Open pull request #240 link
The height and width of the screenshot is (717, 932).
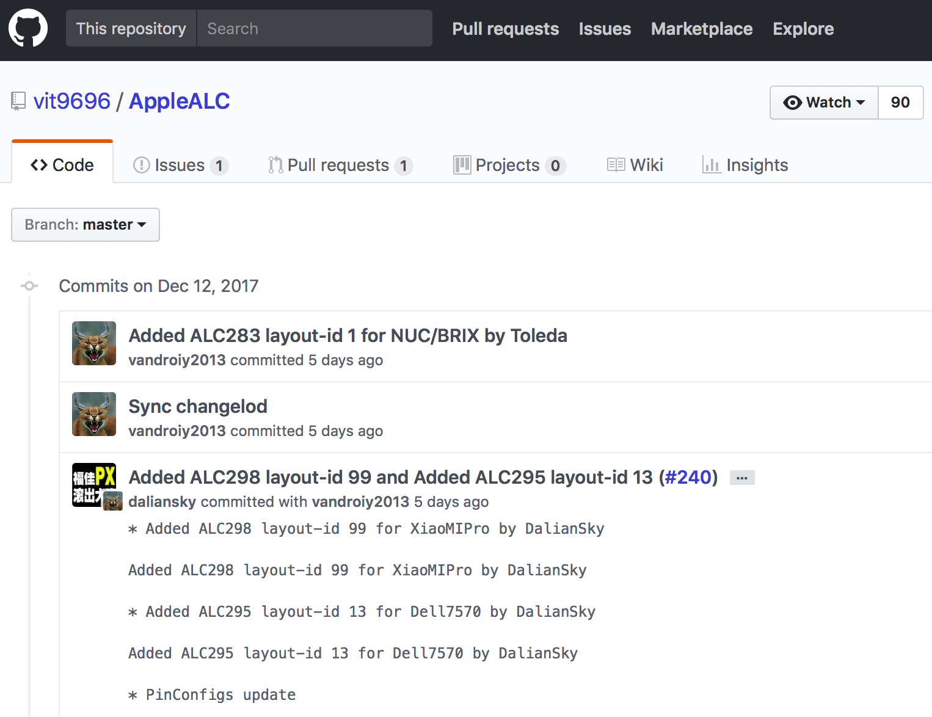pos(688,477)
